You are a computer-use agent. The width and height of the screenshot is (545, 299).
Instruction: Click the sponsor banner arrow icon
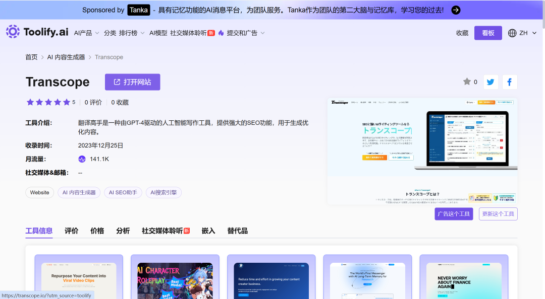pyautogui.click(x=456, y=10)
